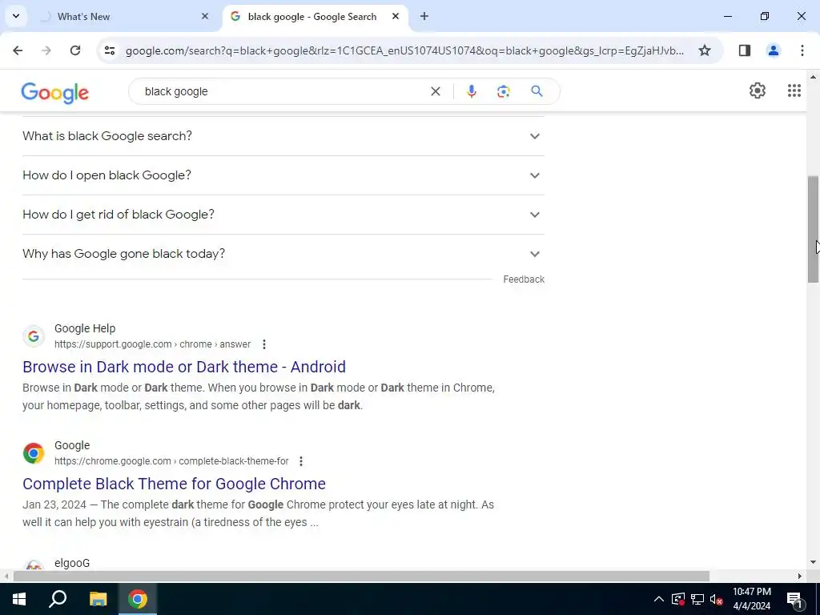Click the horizontal scrollbar thumb
The width and height of the screenshot is (820, 615).
pos(361,577)
